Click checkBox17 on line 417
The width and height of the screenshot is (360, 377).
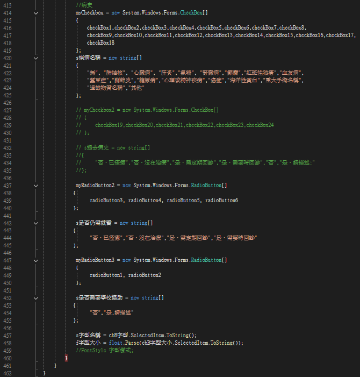pos(340,35)
